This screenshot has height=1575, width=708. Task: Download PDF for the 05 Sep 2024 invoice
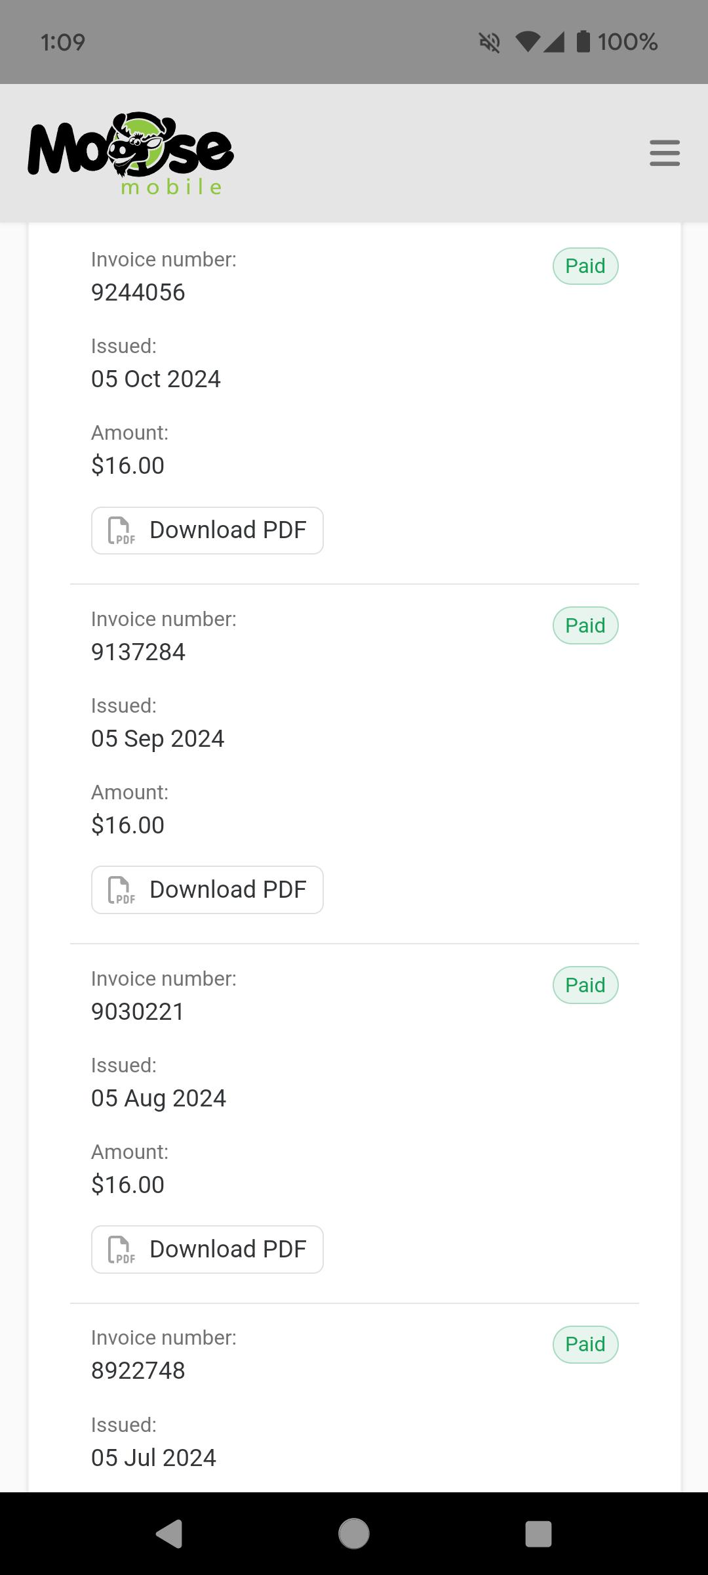pyautogui.click(x=207, y=890)
